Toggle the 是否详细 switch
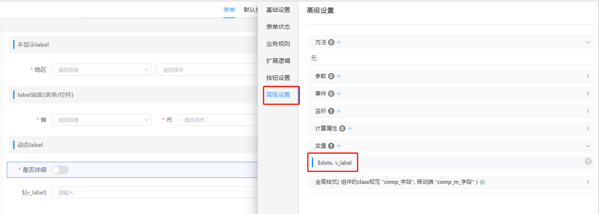 (x=60, y=170)
